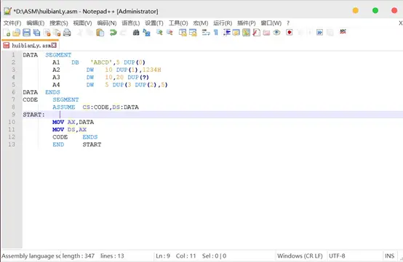Open the 设置(T) menu
Image resolution: width=403 pixels, height=262 pixels.
[154, 23]
